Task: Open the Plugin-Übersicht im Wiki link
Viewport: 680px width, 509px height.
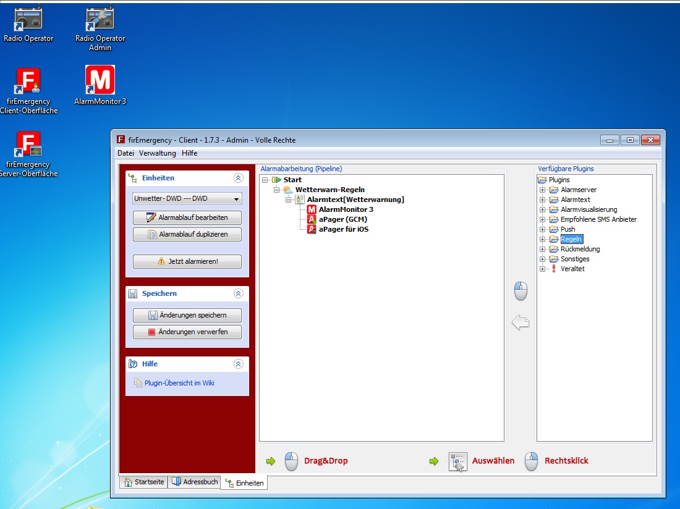Action: 179,383
